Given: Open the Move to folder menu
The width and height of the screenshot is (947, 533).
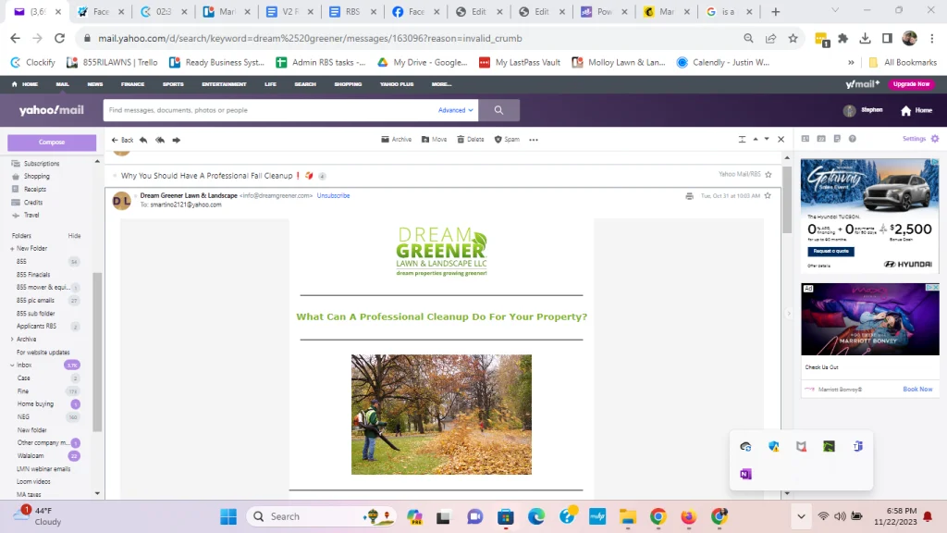Looking at the screenshot, I should tap(435, 140).
